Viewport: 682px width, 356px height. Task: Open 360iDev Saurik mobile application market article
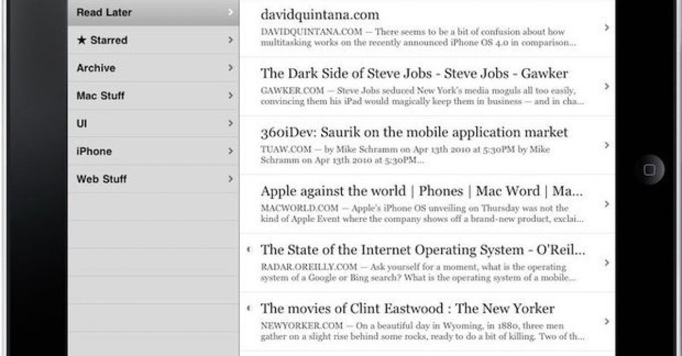point(427,145)
